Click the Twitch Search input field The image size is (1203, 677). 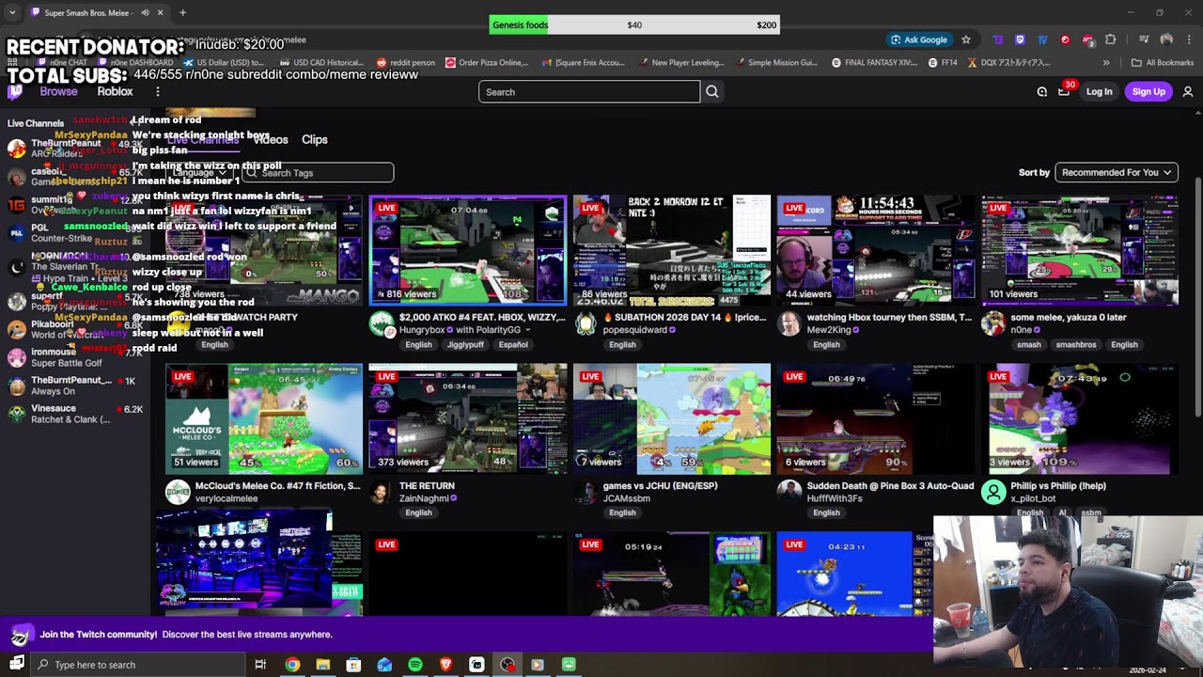click(x=589, y=91)
